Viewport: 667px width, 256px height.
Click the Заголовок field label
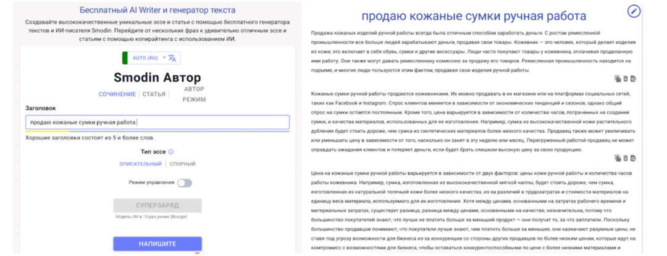[x=40, y=108]
